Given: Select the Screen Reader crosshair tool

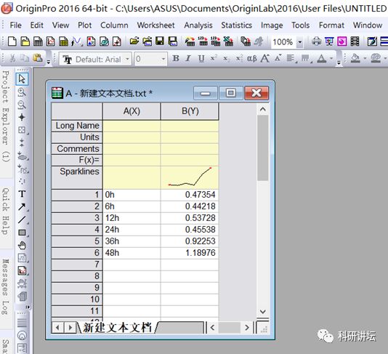Looking at the screenshot, I should pyautogui.click(x=22, y=117).
